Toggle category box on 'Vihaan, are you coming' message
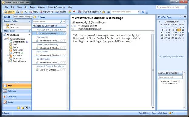Viewport: 189px width, 117px height. (61, 48)
